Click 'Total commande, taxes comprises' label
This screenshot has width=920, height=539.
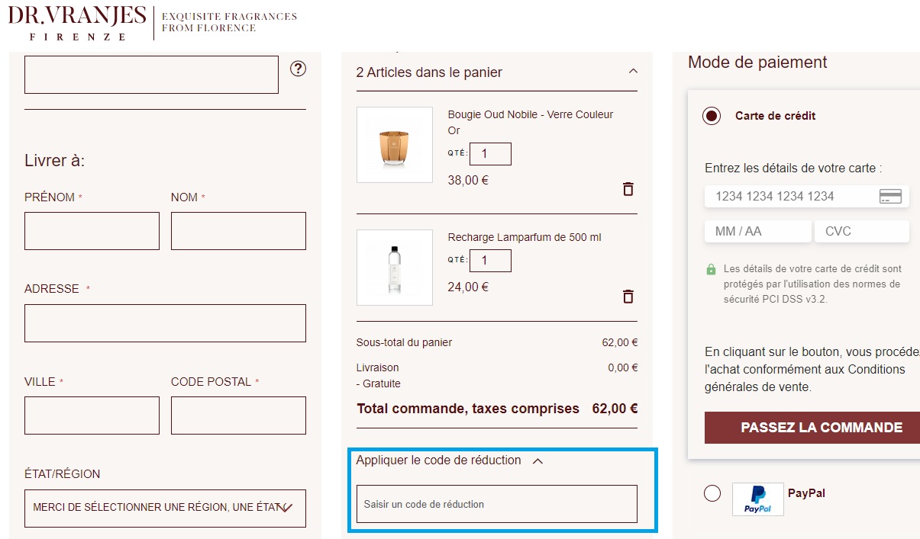pyautogui.click(x=468, y=409)
